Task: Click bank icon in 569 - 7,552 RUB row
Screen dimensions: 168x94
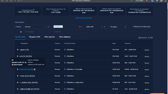Action: click(x=65, y=63)
